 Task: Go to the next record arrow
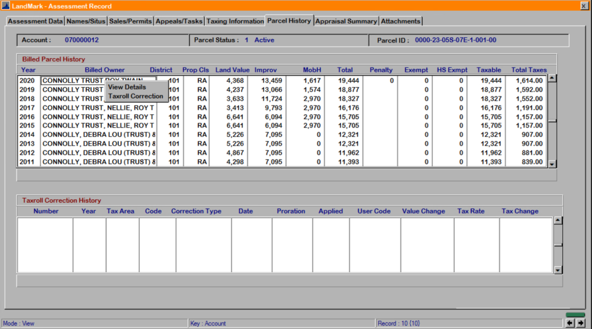[x=581, y=323]
